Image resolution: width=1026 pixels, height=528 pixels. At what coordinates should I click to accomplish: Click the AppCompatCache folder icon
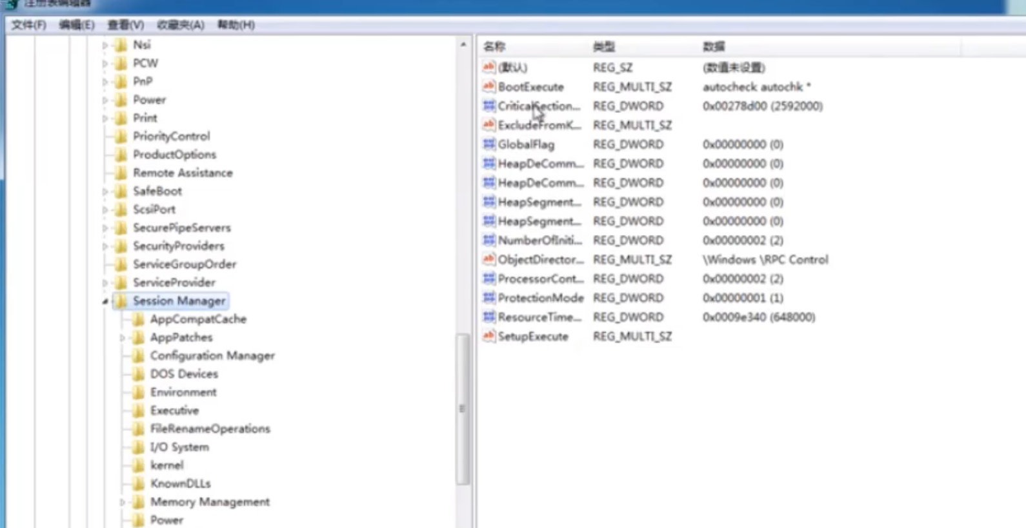(x=138, y=319)
